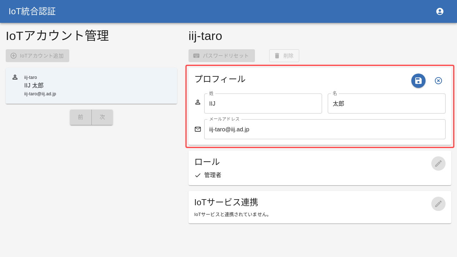Save the profile changes
Image resolution: width=457 pixels, height=257 pixels.
[x=418, y=81]
